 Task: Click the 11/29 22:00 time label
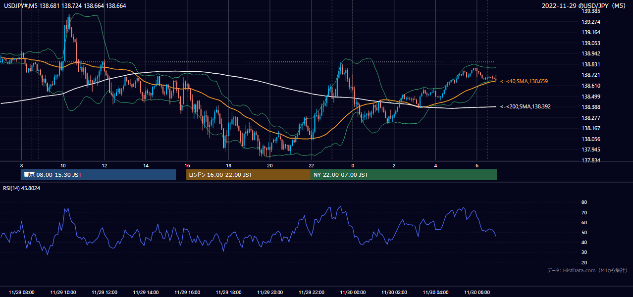tap(311, 293)
